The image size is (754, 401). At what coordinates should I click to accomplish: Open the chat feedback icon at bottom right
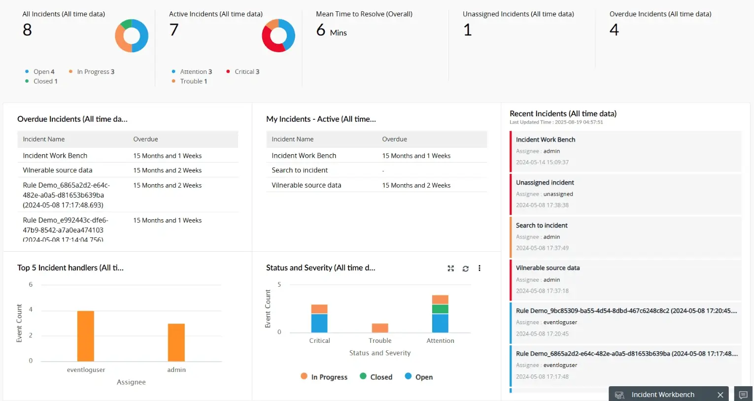(x=743, y=394)
